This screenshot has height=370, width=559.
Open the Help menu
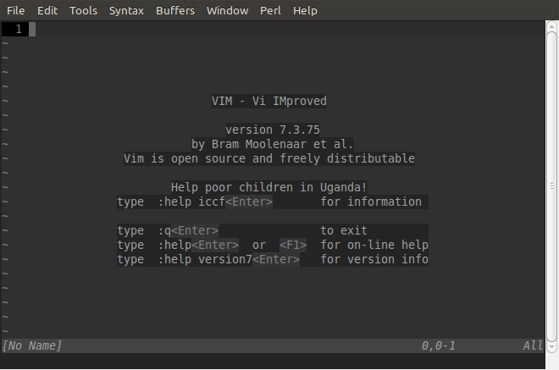305,11
